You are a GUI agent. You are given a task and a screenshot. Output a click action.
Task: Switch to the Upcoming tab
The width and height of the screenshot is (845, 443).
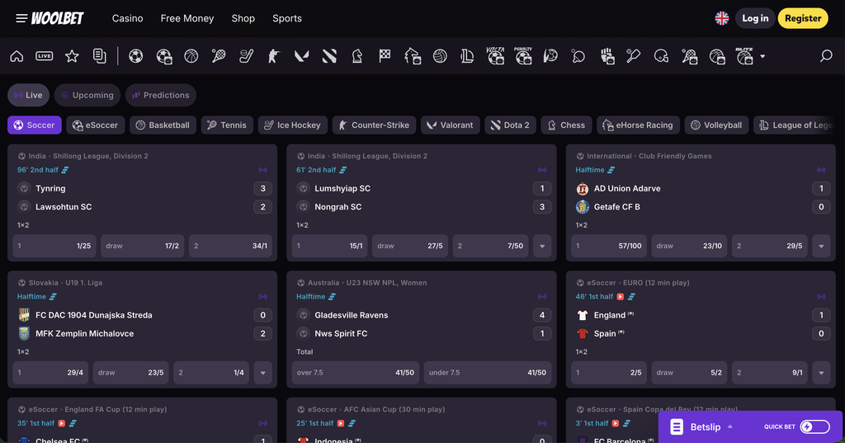coord(87,95)
